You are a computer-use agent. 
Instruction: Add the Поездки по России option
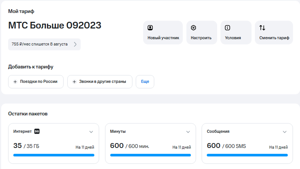[36, 82]
